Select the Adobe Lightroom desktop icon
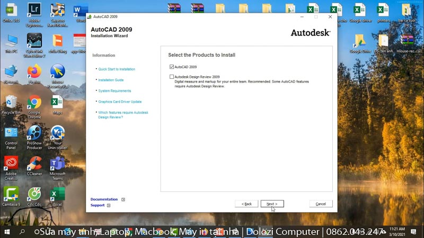The image size is (424, 238). [34, 15]
